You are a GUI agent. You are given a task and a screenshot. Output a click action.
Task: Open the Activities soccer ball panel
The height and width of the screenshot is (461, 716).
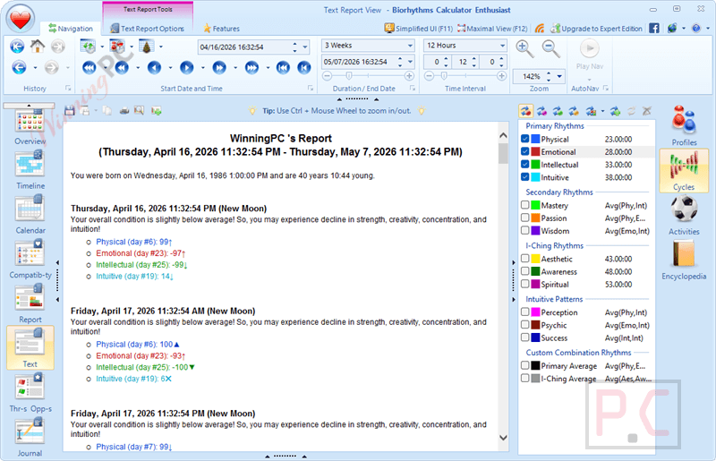click(684, 215)
